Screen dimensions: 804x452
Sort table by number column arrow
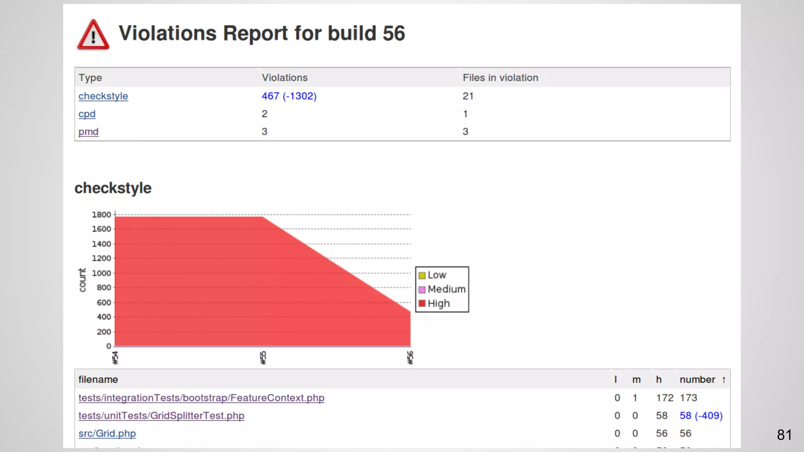click(x=724, y=380)
